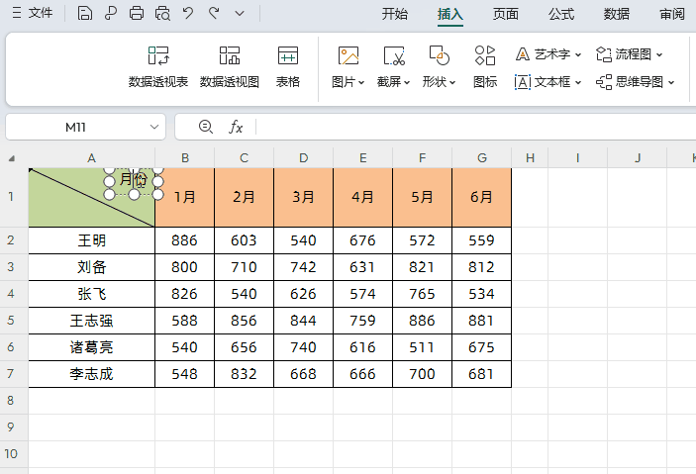Click the fx insert function icon

(x=236, y=127)
